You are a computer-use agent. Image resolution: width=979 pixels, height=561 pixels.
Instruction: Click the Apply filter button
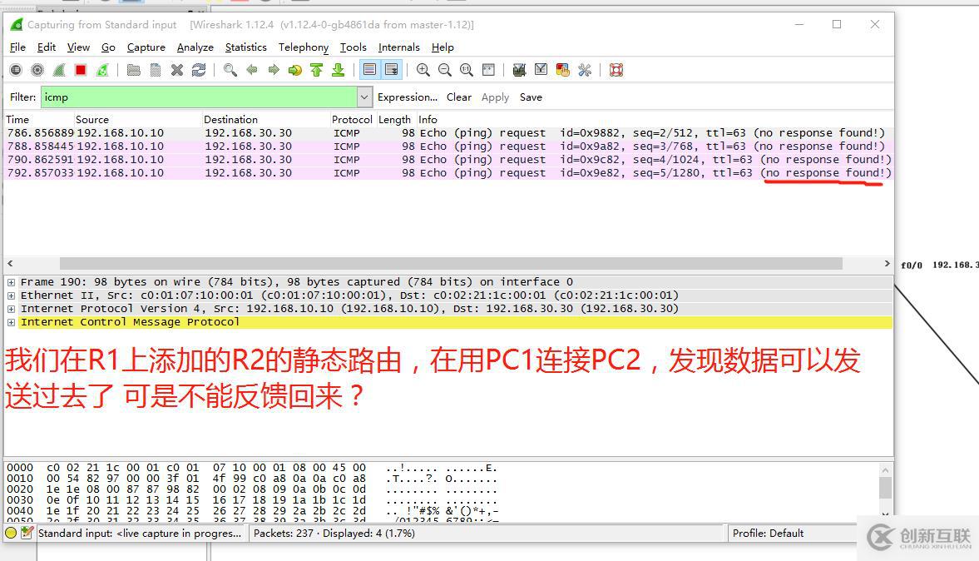pos(495,97)
